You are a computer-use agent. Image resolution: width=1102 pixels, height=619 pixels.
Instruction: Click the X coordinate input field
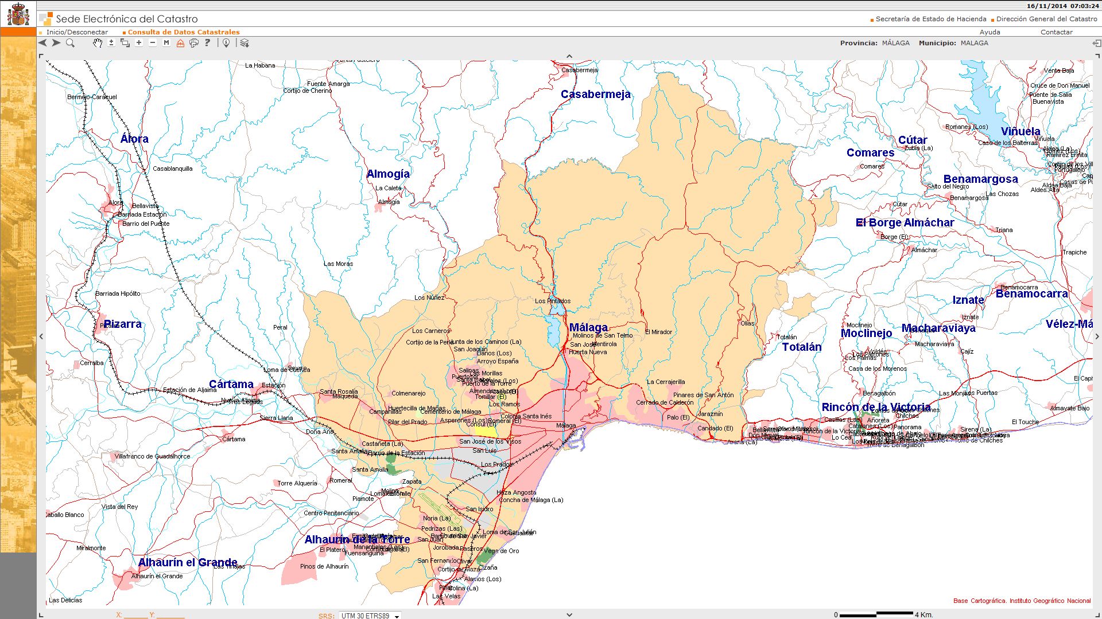pos(135,615)
